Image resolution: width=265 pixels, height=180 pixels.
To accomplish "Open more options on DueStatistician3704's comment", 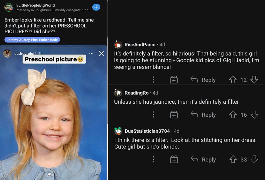I will coord(153,160).
